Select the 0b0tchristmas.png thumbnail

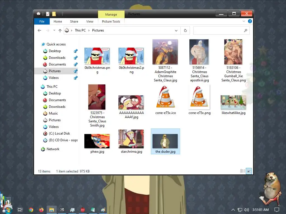point(97,56)
